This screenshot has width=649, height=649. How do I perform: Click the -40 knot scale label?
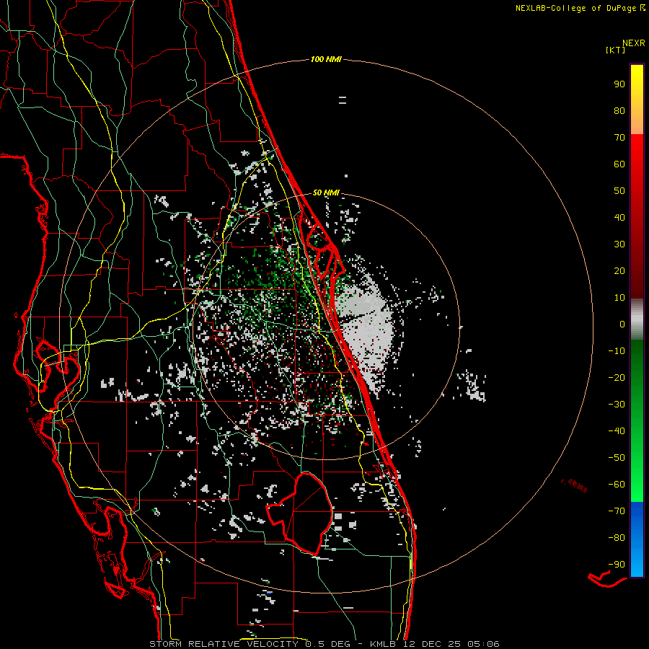coord(617,431)
